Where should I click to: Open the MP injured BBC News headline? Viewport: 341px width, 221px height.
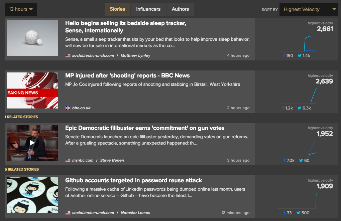[127, 76]
